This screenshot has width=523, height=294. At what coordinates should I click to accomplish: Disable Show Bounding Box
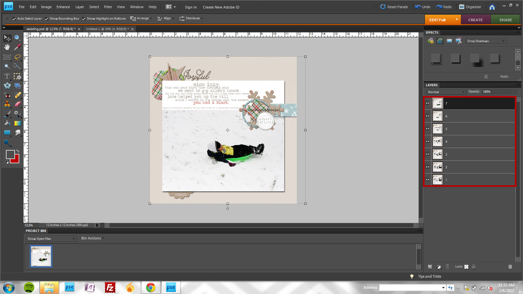pyautogui.click(x=46, y=18)
